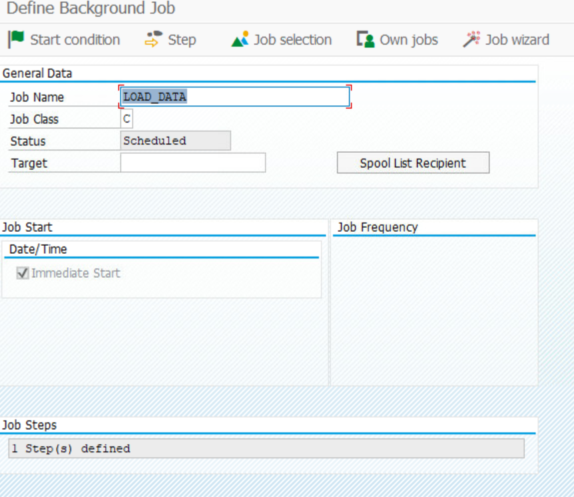The width and height of the screenshot is (574, 497).
Task: Open the Step text label
Action: [182, 40]
